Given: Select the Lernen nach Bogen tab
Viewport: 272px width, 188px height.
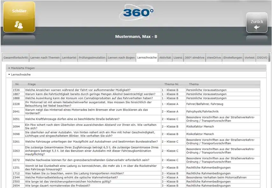Looking at the screenshot, I should tap(121, 58).
